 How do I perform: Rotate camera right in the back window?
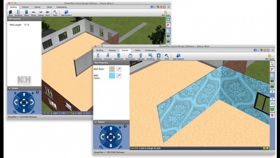(32, 102)
